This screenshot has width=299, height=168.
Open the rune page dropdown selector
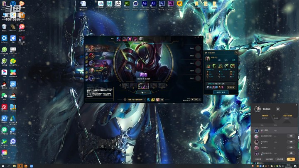point(137,100)
